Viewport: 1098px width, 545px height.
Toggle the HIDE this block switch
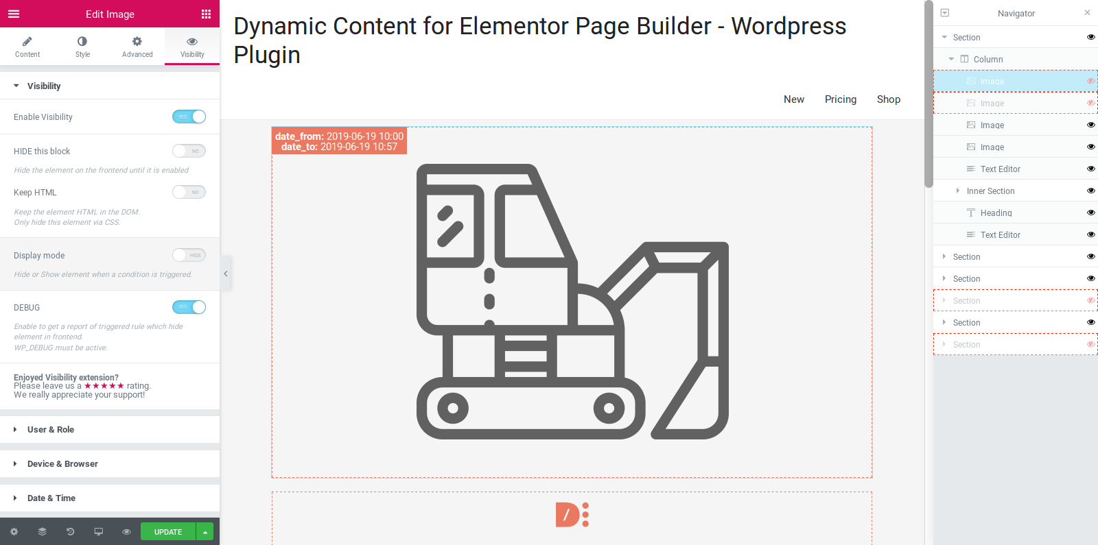point(189,151)
